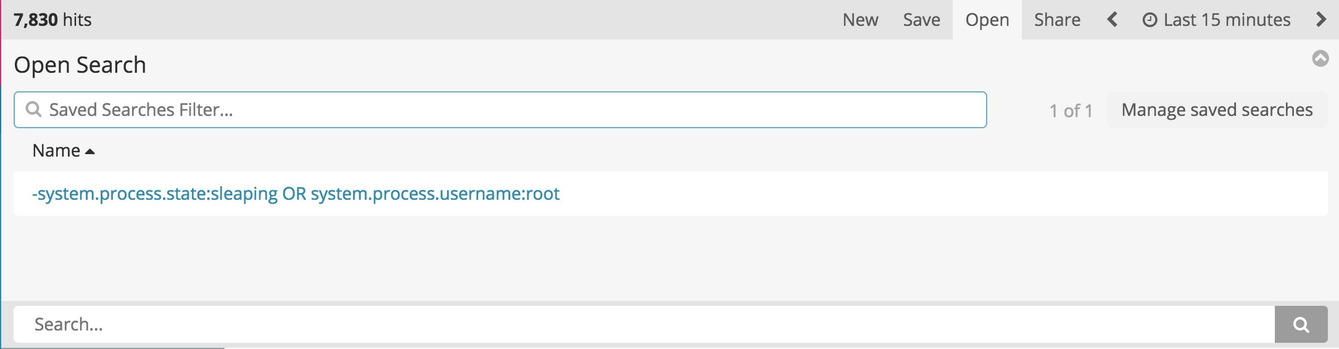Open the New search menu item

[860, 20]
